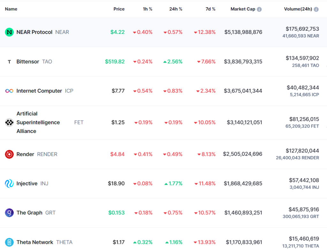Image resolution: width=327 pixels, height=249 pixels.
Task: Open the Bittensor coin page link
Action: (28, 62)
